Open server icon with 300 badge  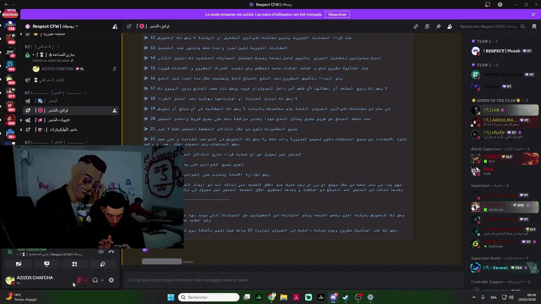(x=10, y=120)
